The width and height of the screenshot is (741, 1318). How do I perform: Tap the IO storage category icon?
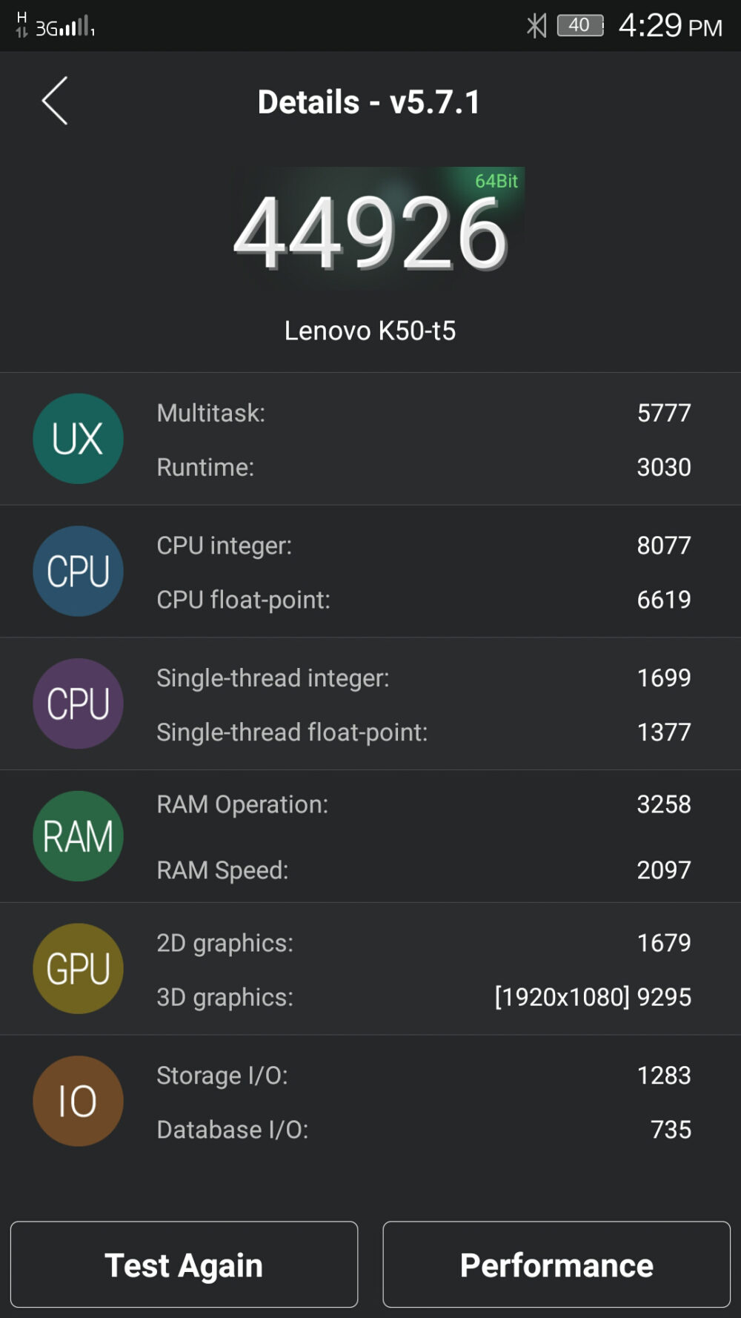[78, 1101]
